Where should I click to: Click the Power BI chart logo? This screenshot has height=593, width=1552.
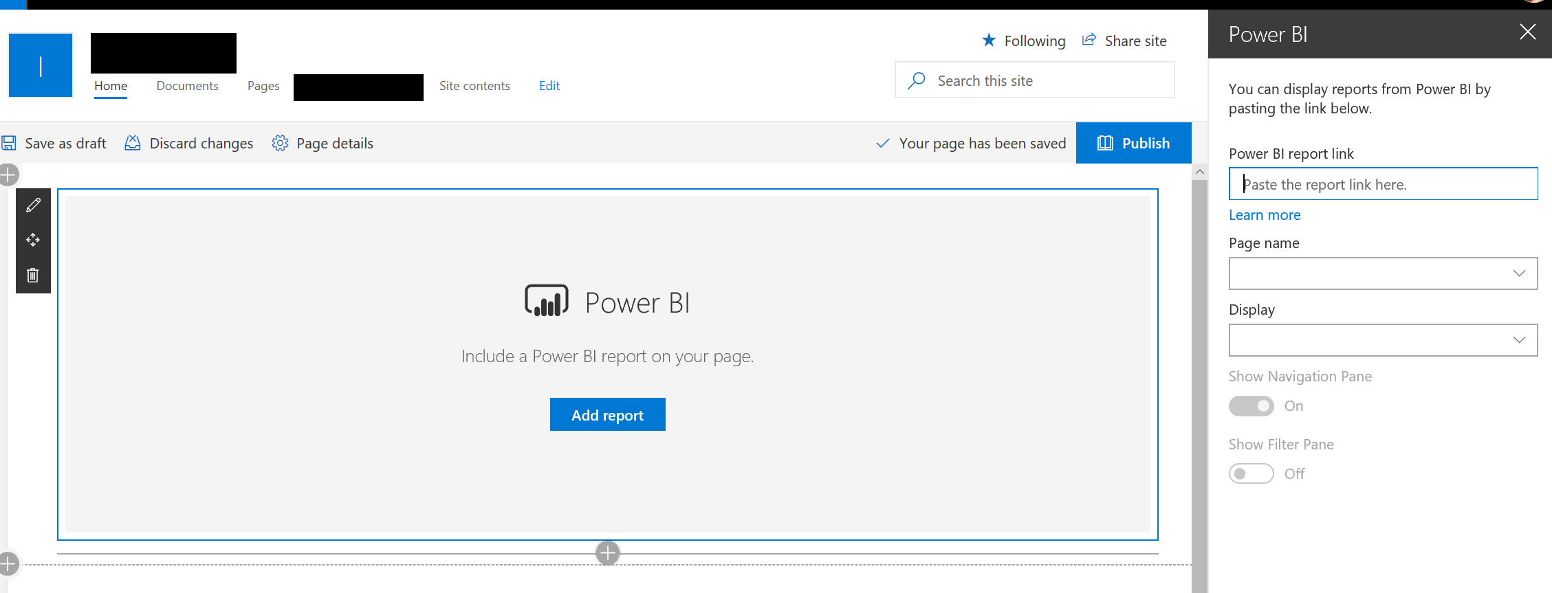(x=547, y=301)
